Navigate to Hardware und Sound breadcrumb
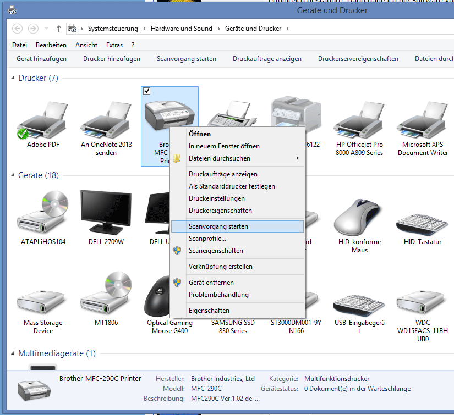Image resolution: width=454 pixels, height=415 pixels. (182, 29)
